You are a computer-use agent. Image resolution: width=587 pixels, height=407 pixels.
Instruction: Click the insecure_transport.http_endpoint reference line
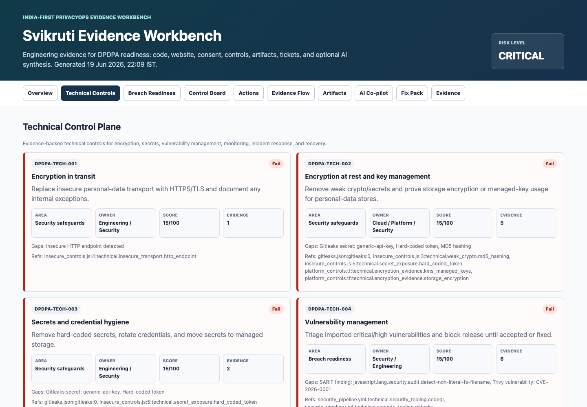[114, 256]
